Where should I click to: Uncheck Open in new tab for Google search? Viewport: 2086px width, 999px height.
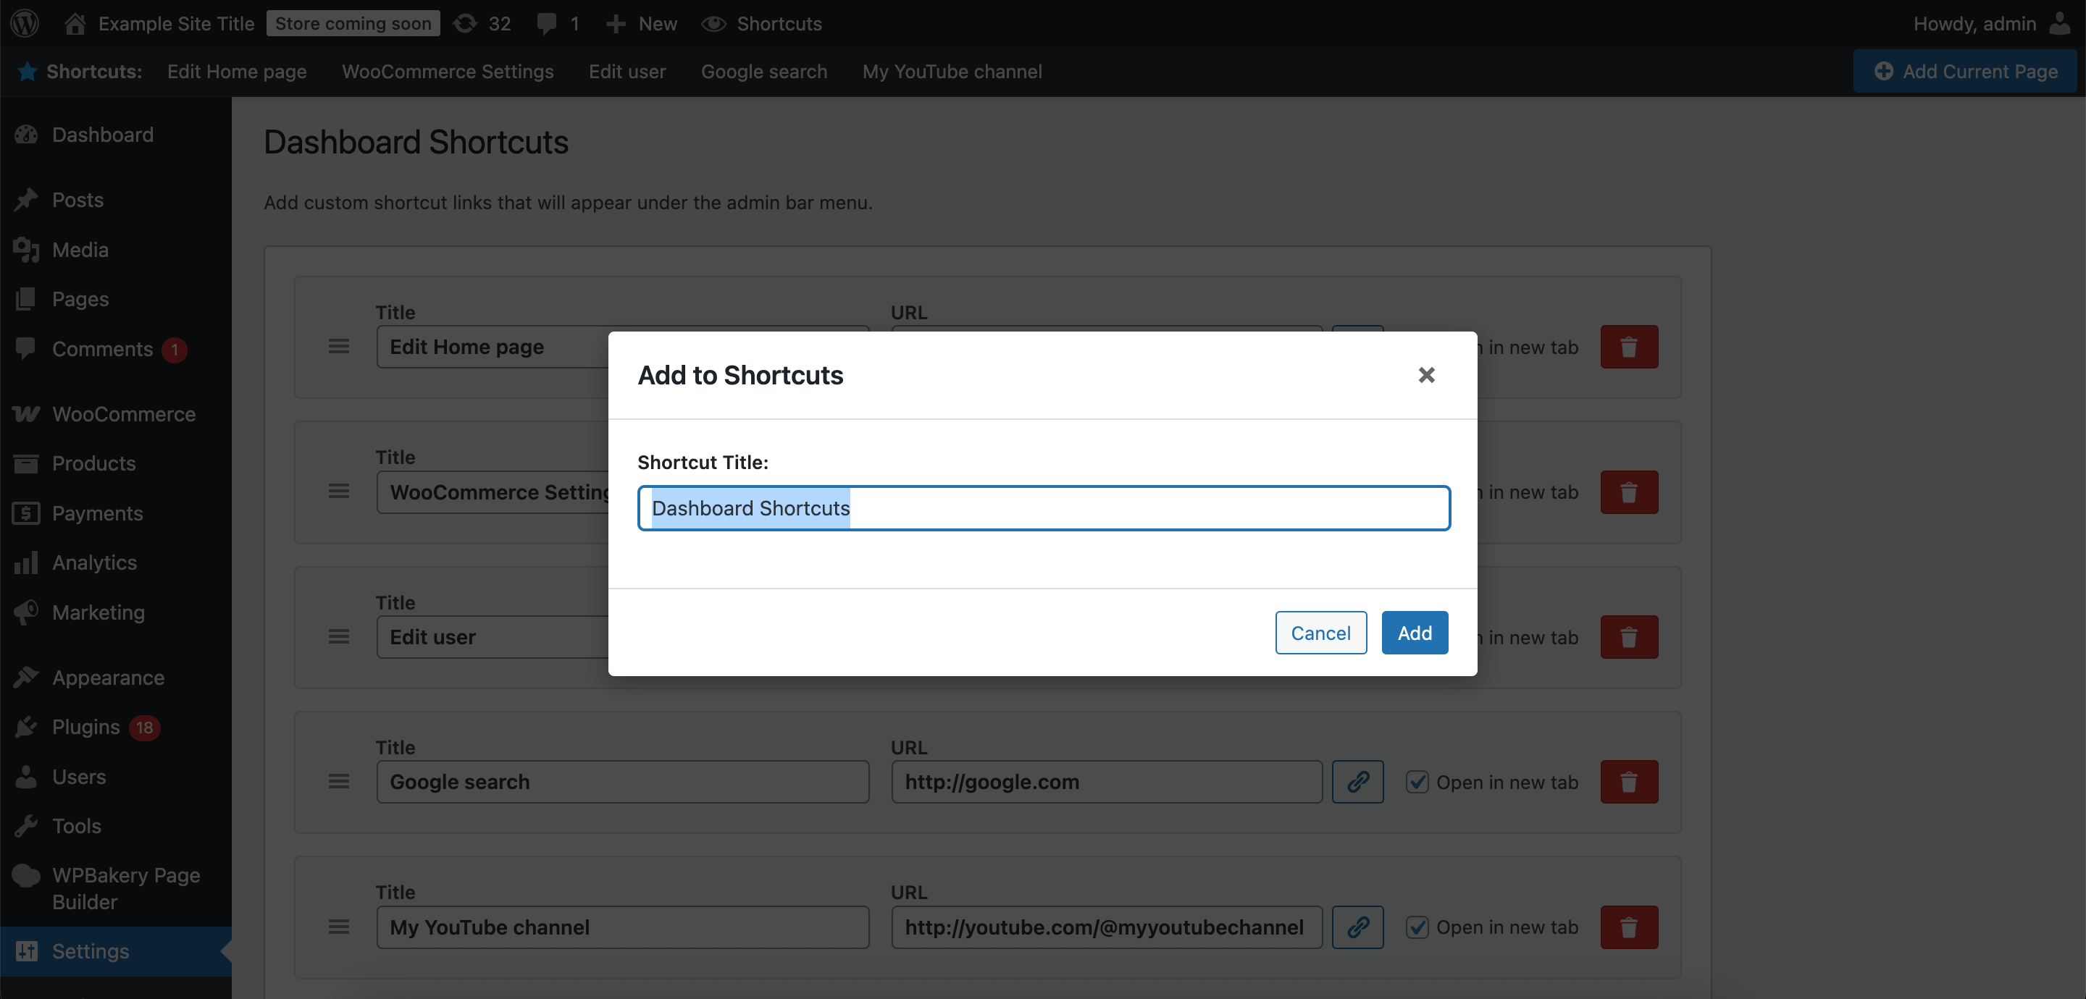point(1418,781)
